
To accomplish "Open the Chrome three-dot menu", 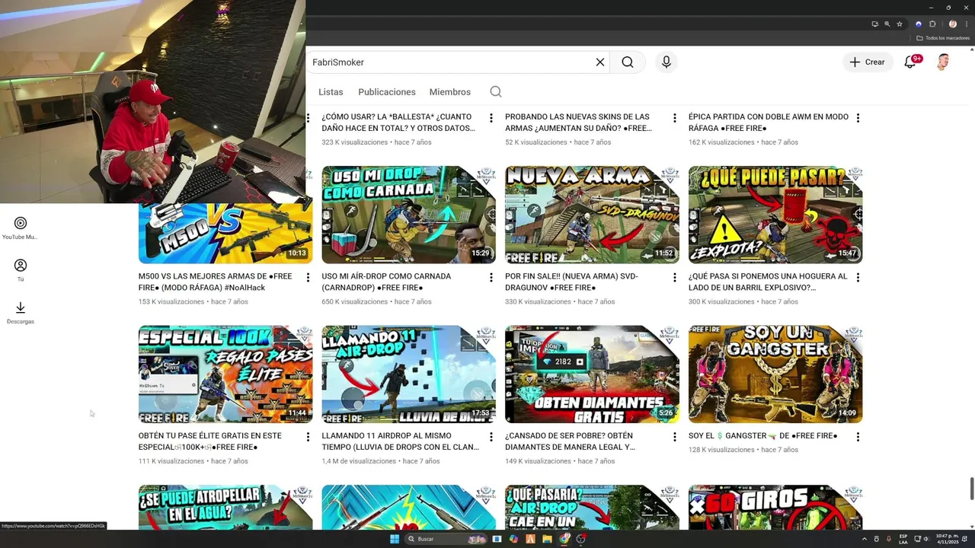I will pyautogui.click(x=966, y=24).
